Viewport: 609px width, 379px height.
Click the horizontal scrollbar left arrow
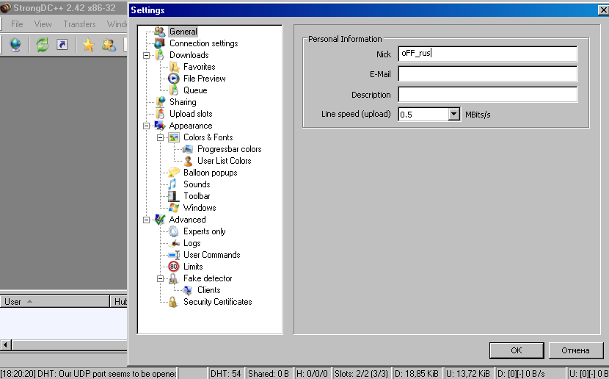coord(5,344)
